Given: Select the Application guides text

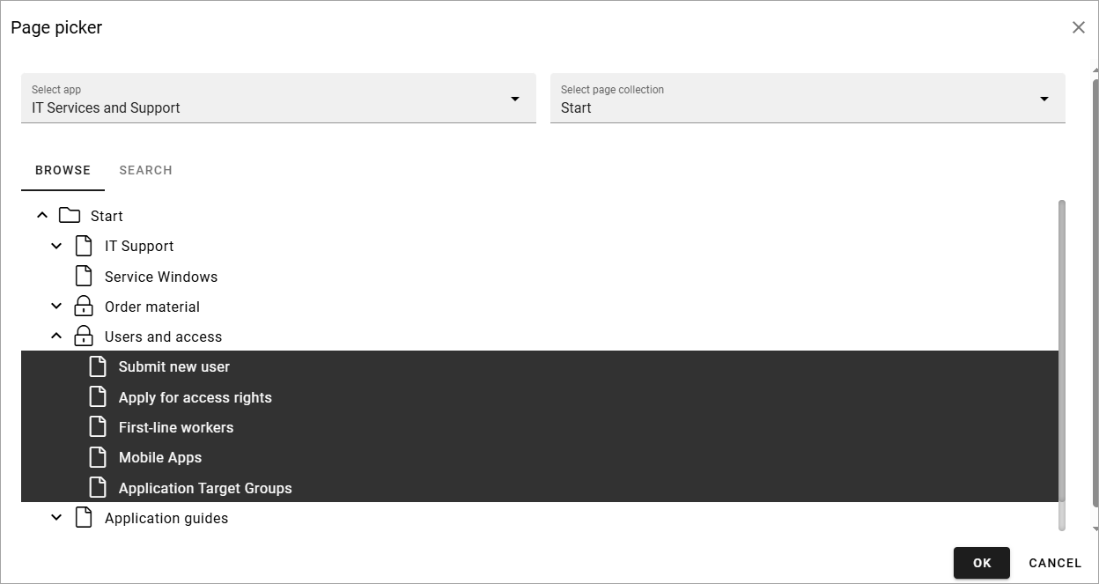Looking at the screenshot, I should click(166, 518).
